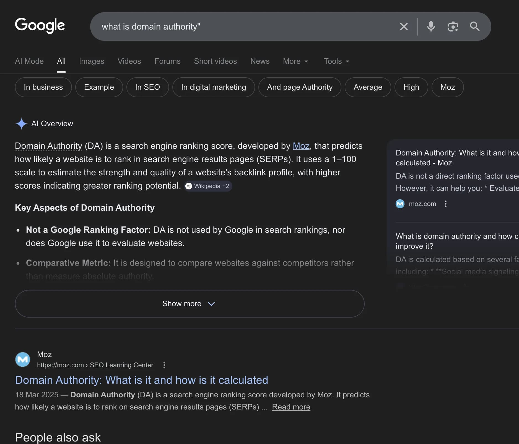Image resolution: width=519 pixels, height=444 pixels.
Task: Open the Wikipedia +2 sources chip
Action: 208,186
